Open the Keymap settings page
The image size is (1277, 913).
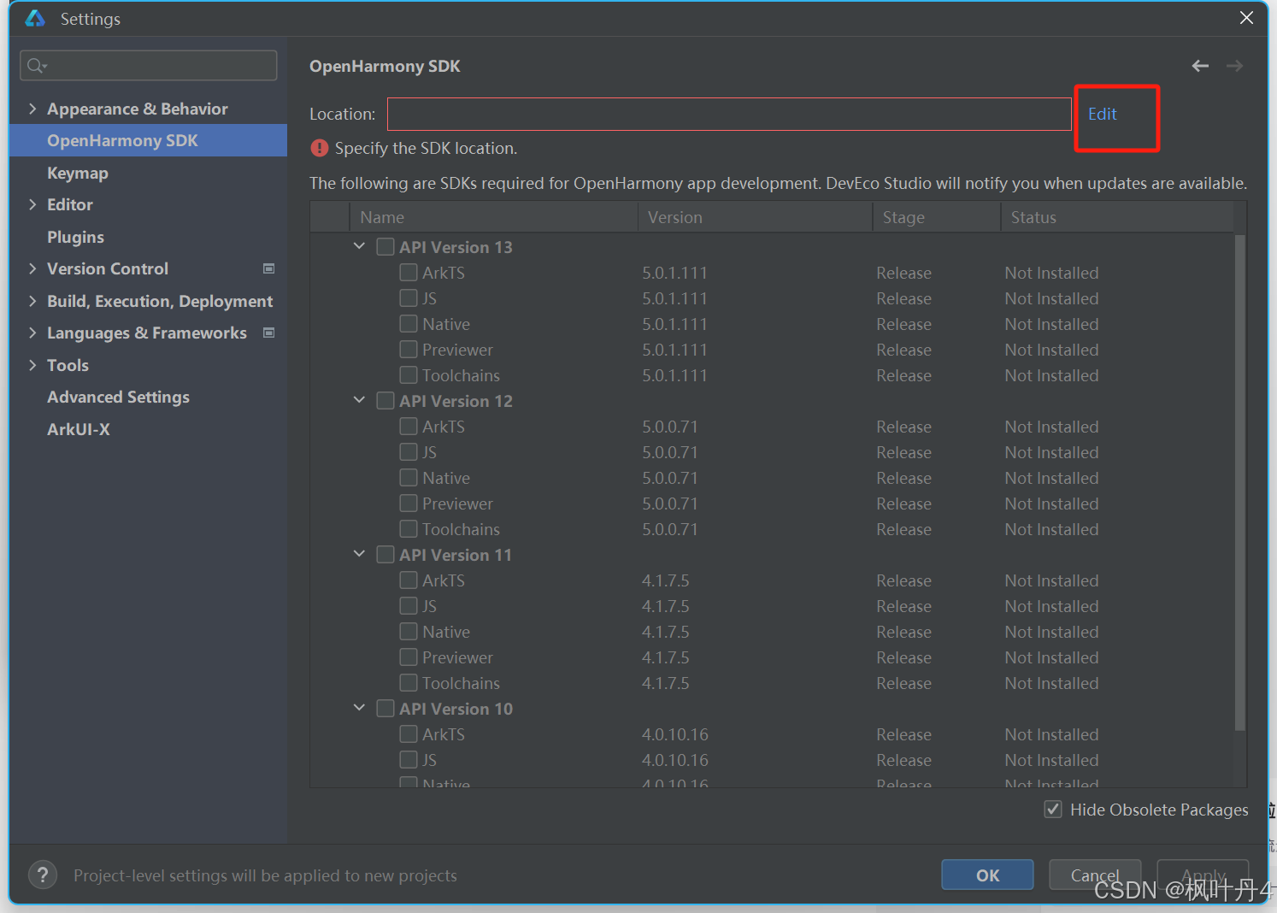78,173
